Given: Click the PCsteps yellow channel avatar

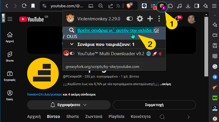Looking at the screenshot, I should pyautogui.click(x=43, y=73).
